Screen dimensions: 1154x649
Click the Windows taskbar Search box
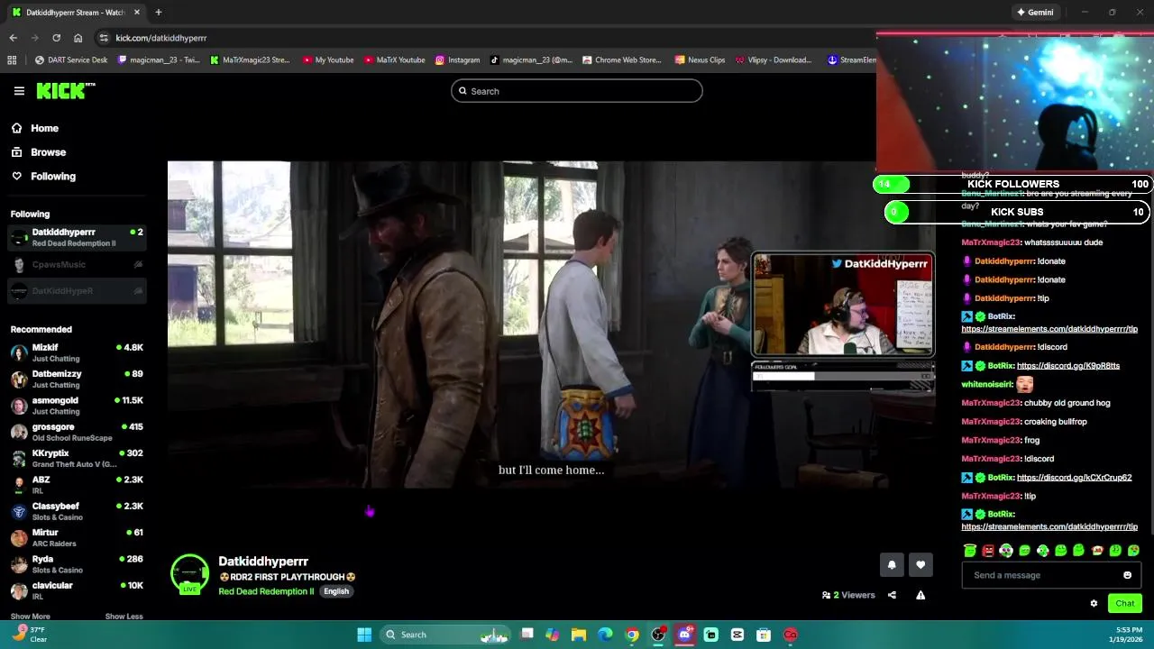[x=444, y=635]
